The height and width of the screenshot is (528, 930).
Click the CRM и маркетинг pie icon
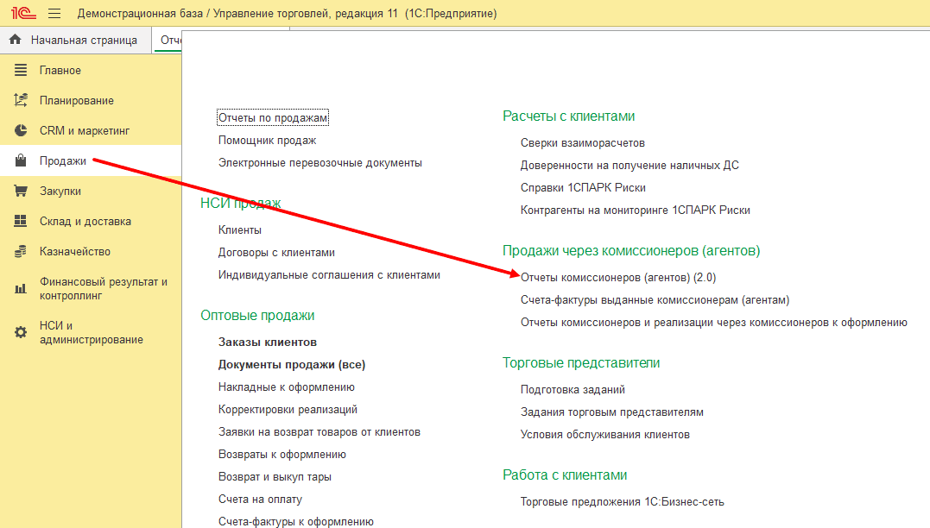click(x=21, y=130)
